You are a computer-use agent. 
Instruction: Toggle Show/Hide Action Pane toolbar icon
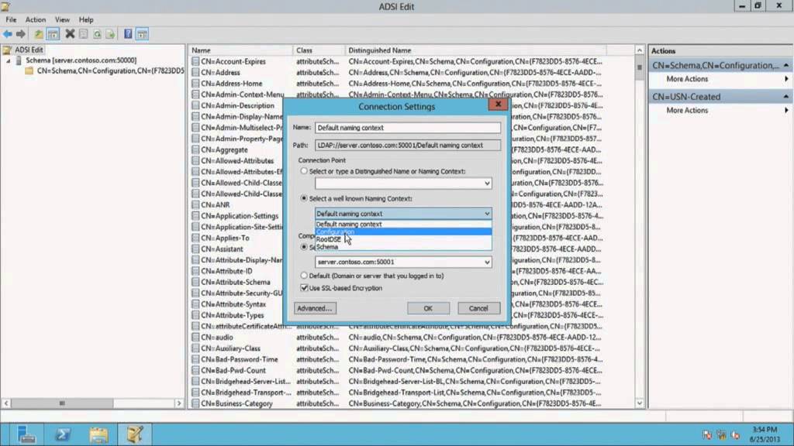143,34
